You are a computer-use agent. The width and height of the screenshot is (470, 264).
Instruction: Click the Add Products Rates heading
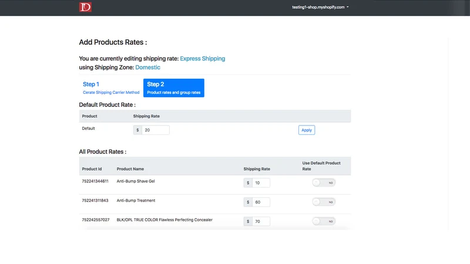pos(113,42)
